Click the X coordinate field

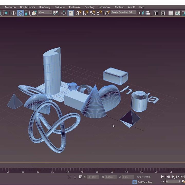pyautogui.click(x=93, y=177)
